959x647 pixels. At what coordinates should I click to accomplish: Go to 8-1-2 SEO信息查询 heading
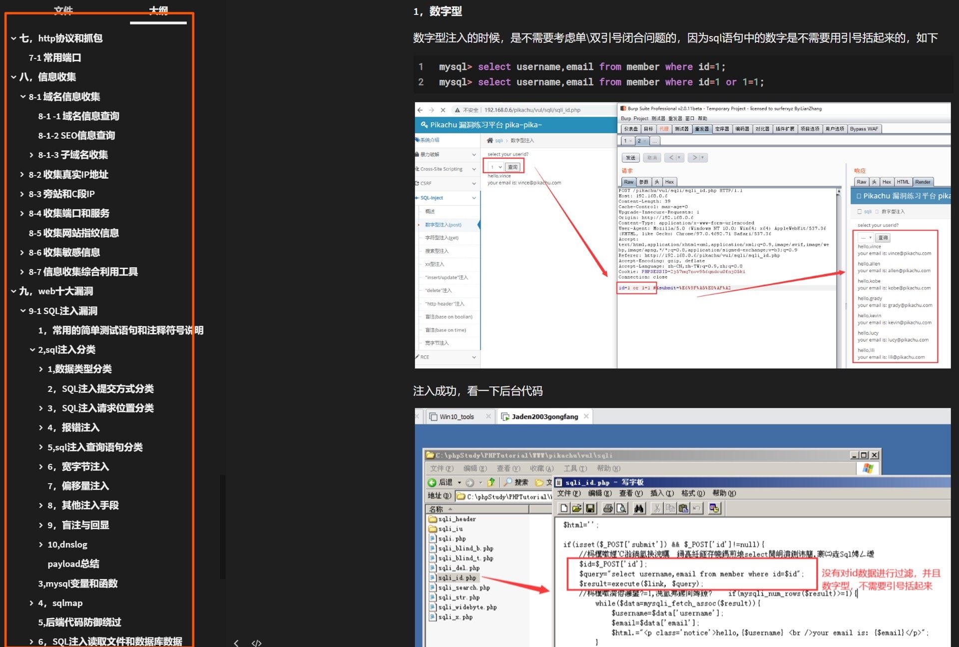point(76,136)
